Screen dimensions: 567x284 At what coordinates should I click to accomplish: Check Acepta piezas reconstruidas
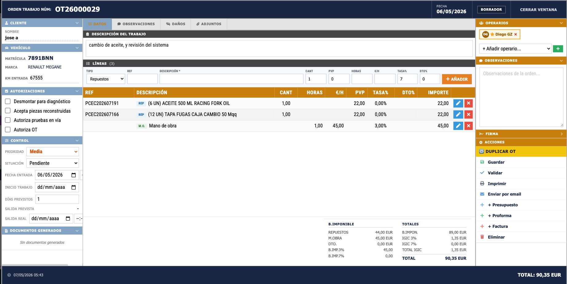click(8, 111)
